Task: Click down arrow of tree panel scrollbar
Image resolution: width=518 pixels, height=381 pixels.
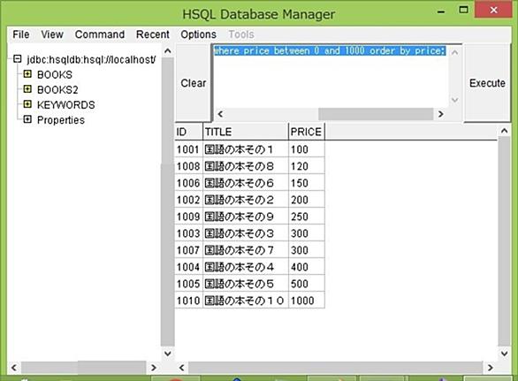Action: (x=167, y=354)
